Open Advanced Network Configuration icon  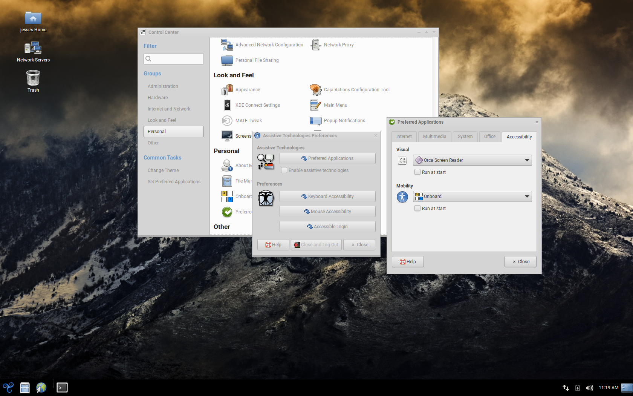coord(227,45)
